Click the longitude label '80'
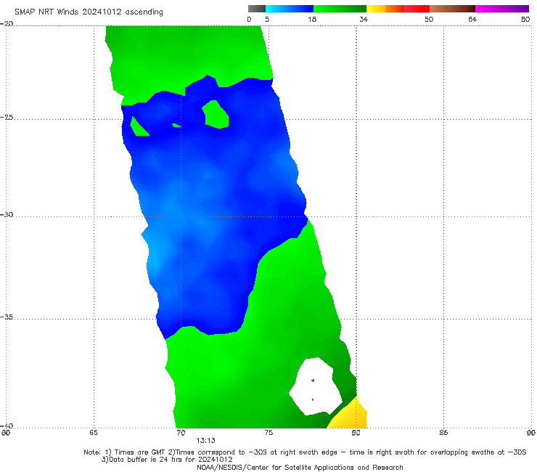The height and width of the screenshot is (472, 537). pos(356,433)
